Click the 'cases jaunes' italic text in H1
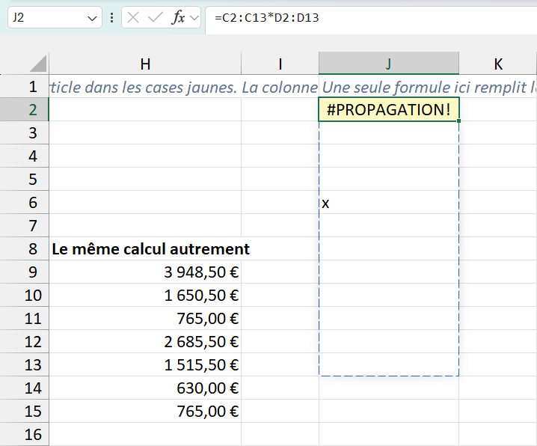The width and height of the screenshot is (537, 446). (x=187, y=88)
